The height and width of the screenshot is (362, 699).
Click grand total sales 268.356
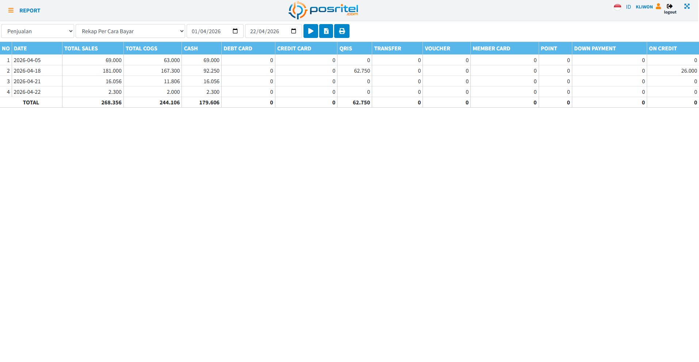[111, 103]
